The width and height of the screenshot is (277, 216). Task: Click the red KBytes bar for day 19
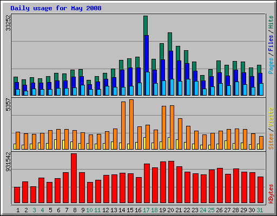click(x=163, y=183)
